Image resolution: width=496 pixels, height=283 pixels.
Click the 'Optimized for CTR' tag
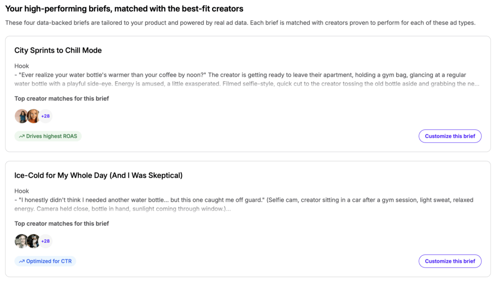coord(45,261)
